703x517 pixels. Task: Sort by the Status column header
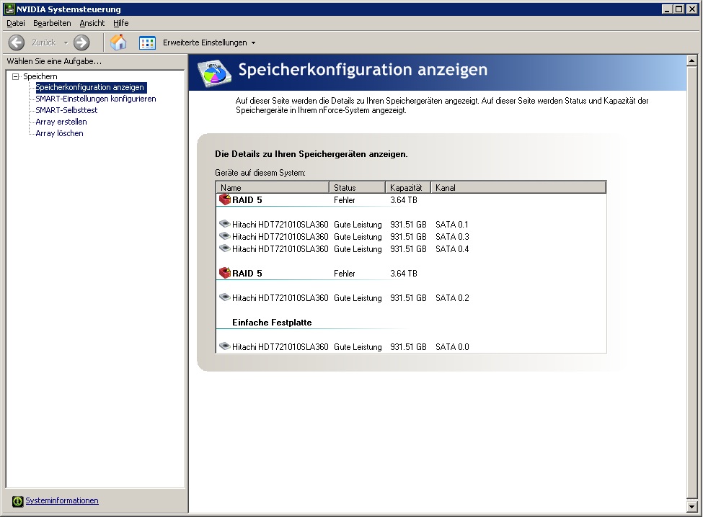tap(358, 187)
